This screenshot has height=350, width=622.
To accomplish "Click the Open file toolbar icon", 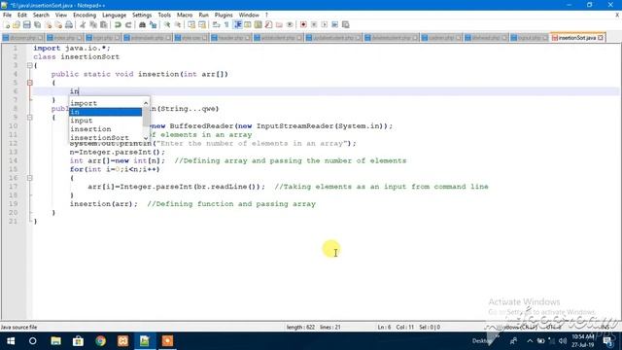I will pos(17,24).
